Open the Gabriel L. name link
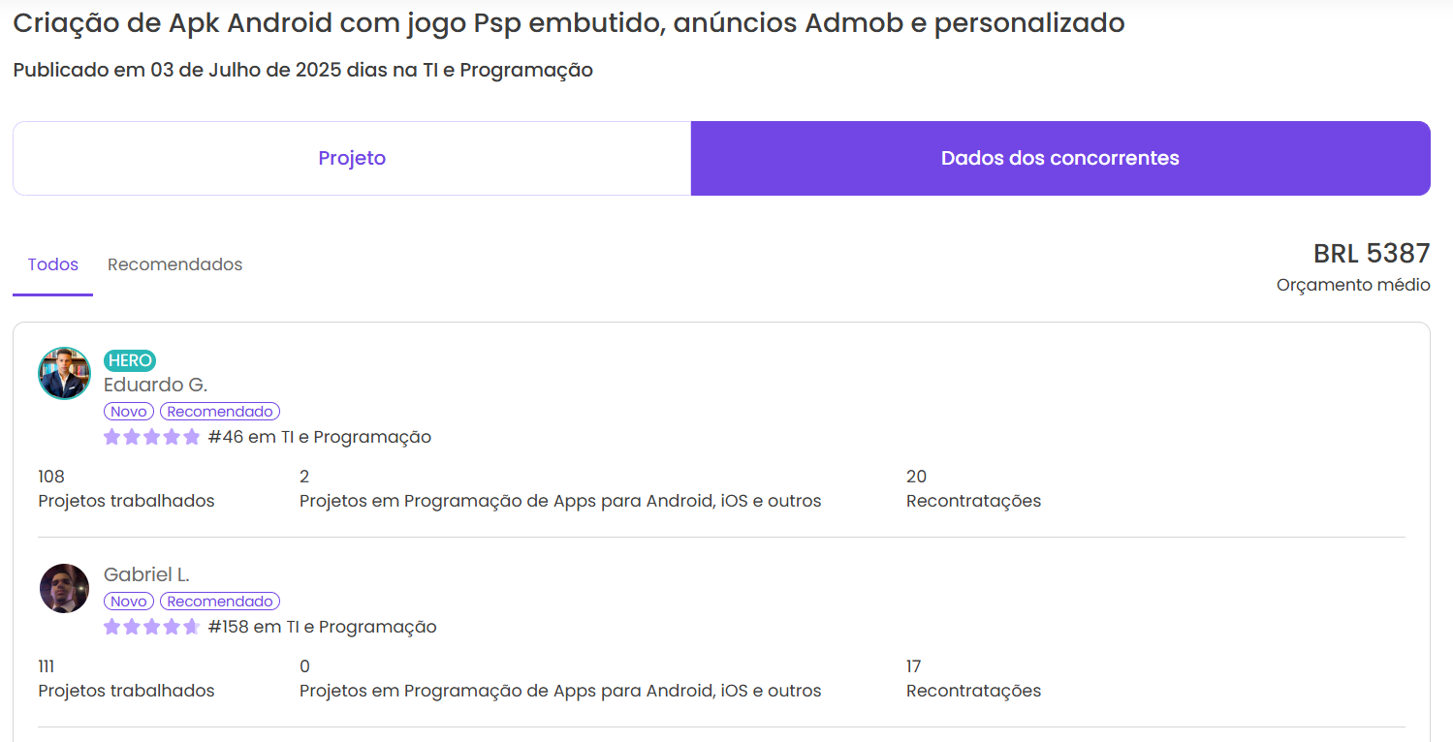1453x742 pixels. (146, 574)
